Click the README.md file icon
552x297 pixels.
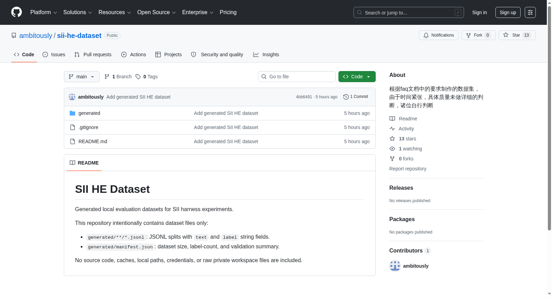click(72, 141)
